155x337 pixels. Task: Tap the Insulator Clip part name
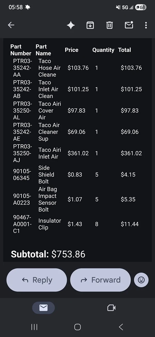50,224
